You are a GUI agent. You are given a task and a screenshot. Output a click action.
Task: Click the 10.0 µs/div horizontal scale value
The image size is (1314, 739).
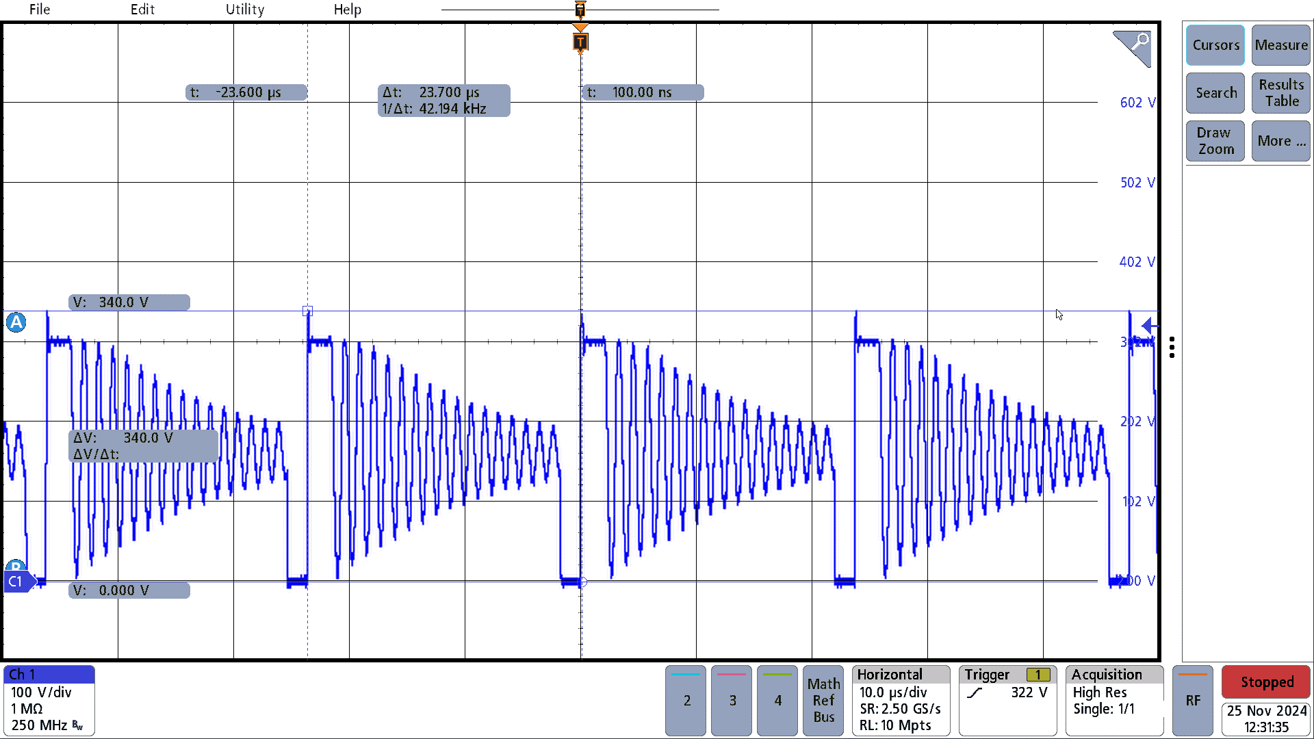893,692
